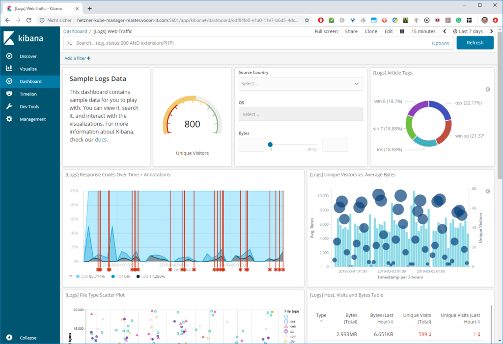Click the Bytes range slider handle
Viewport: 503px width, 344px height.
point(270,145)
